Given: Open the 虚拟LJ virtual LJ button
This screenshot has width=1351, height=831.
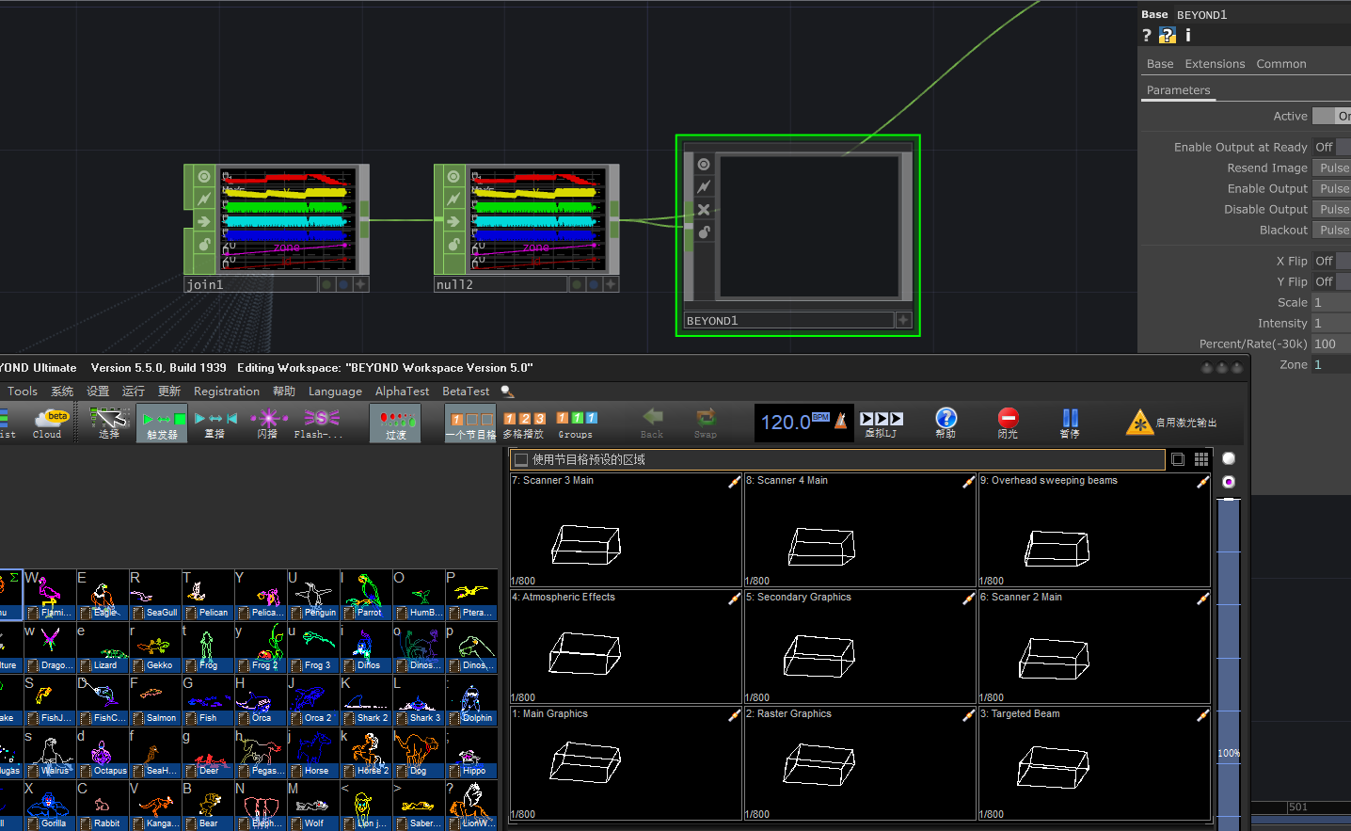Looking at the screenshot, I should (x=882, y=423).
